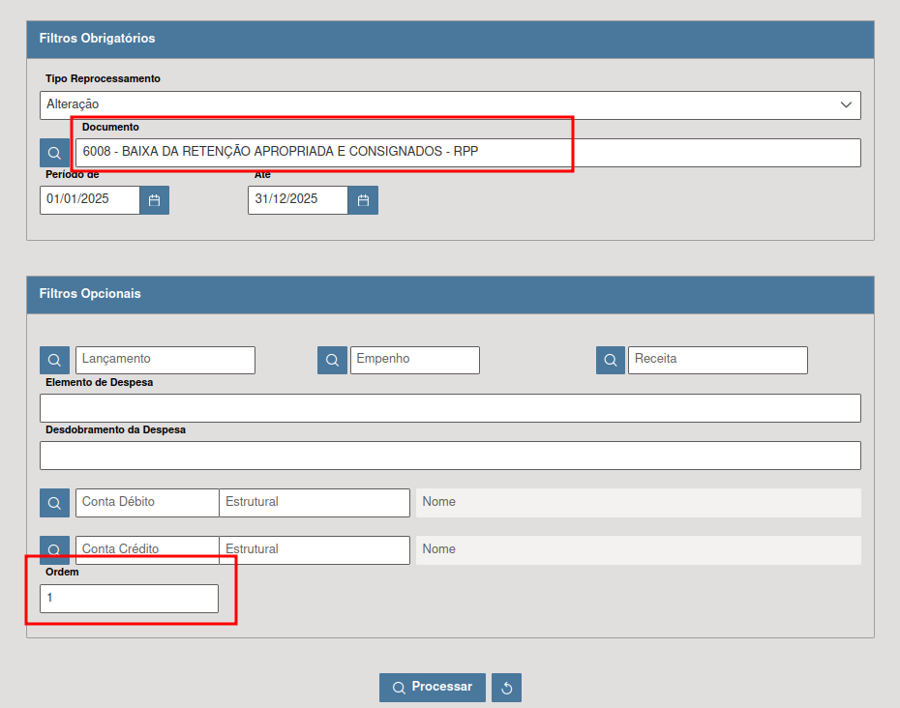Open the calendar picker for the Período de date
Image resolution: width=900 pixels, height=708 pixels.
pos(154,200)
